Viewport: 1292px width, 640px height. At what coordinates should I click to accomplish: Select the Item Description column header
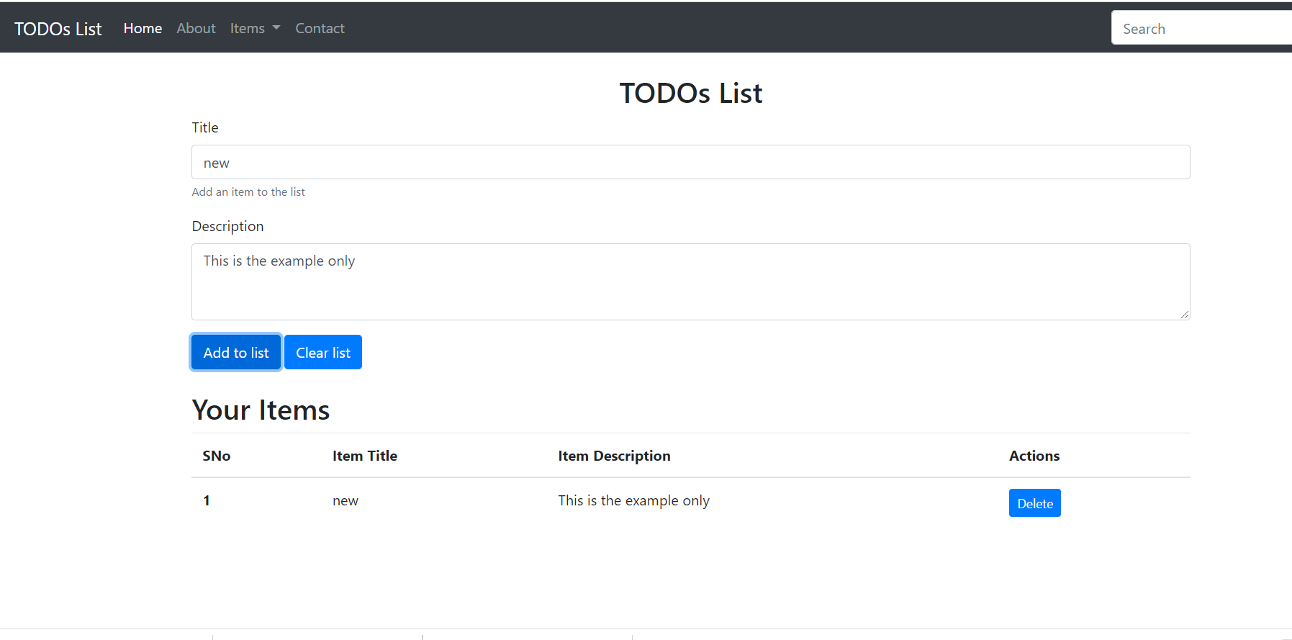614,456
